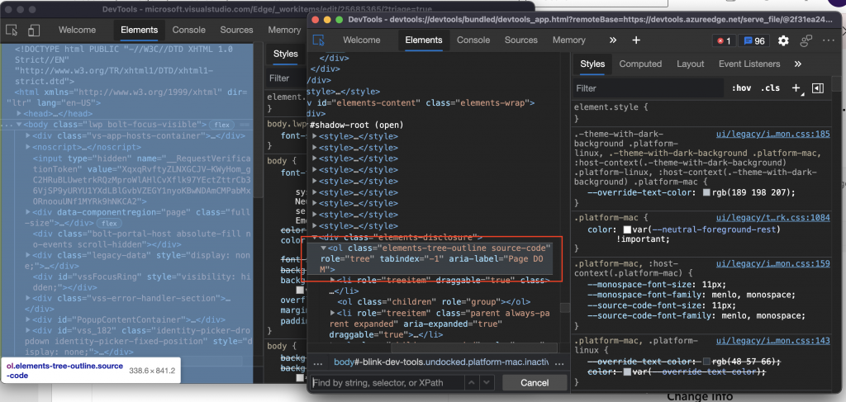Expand the vss-error-handler-section div

(28, 299)
